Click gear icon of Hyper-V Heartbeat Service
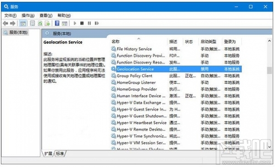Screen dimensions: 275x167 113,123
